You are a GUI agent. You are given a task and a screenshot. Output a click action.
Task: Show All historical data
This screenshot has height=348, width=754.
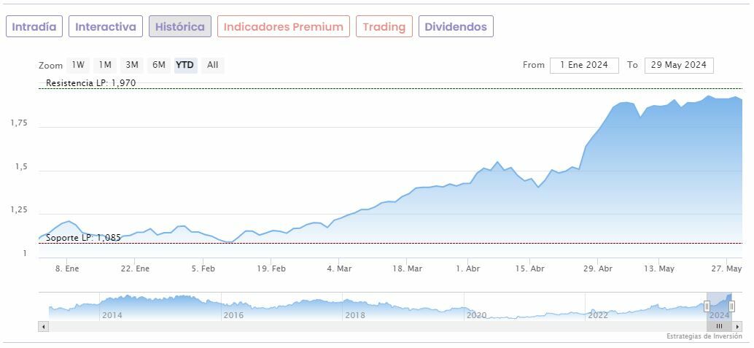tap(212, 65)
